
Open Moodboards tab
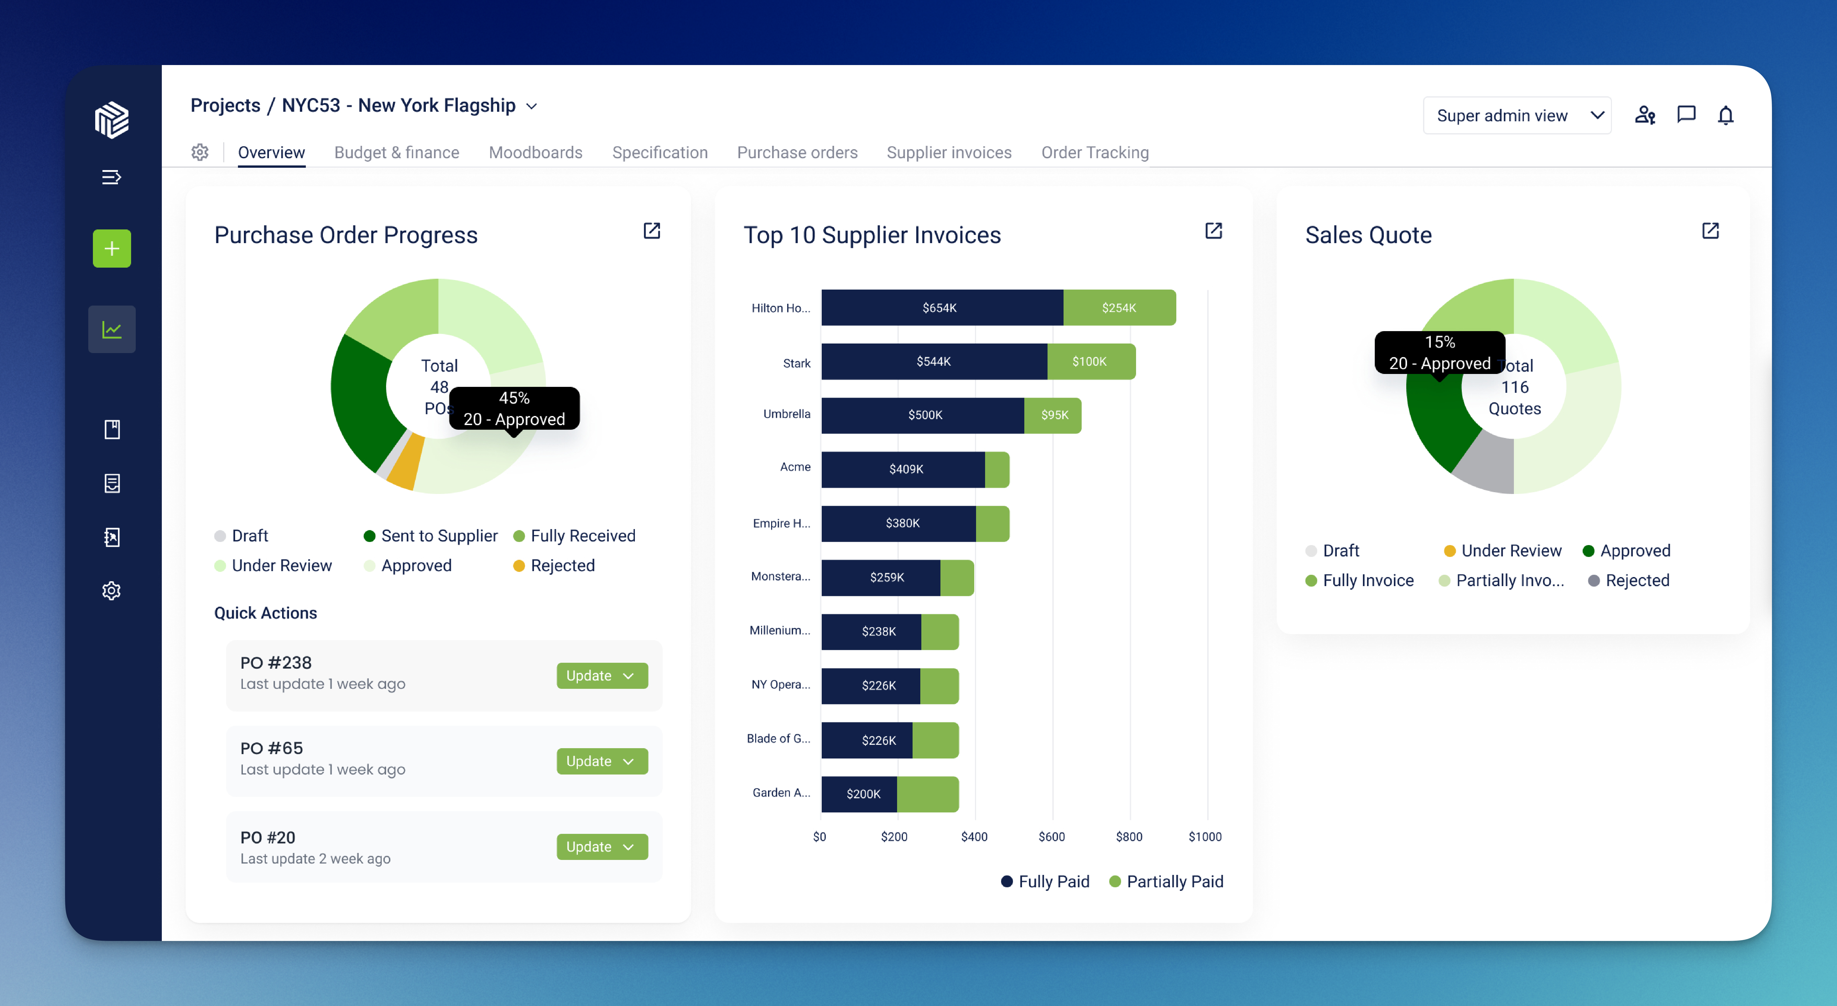[536, 153]
